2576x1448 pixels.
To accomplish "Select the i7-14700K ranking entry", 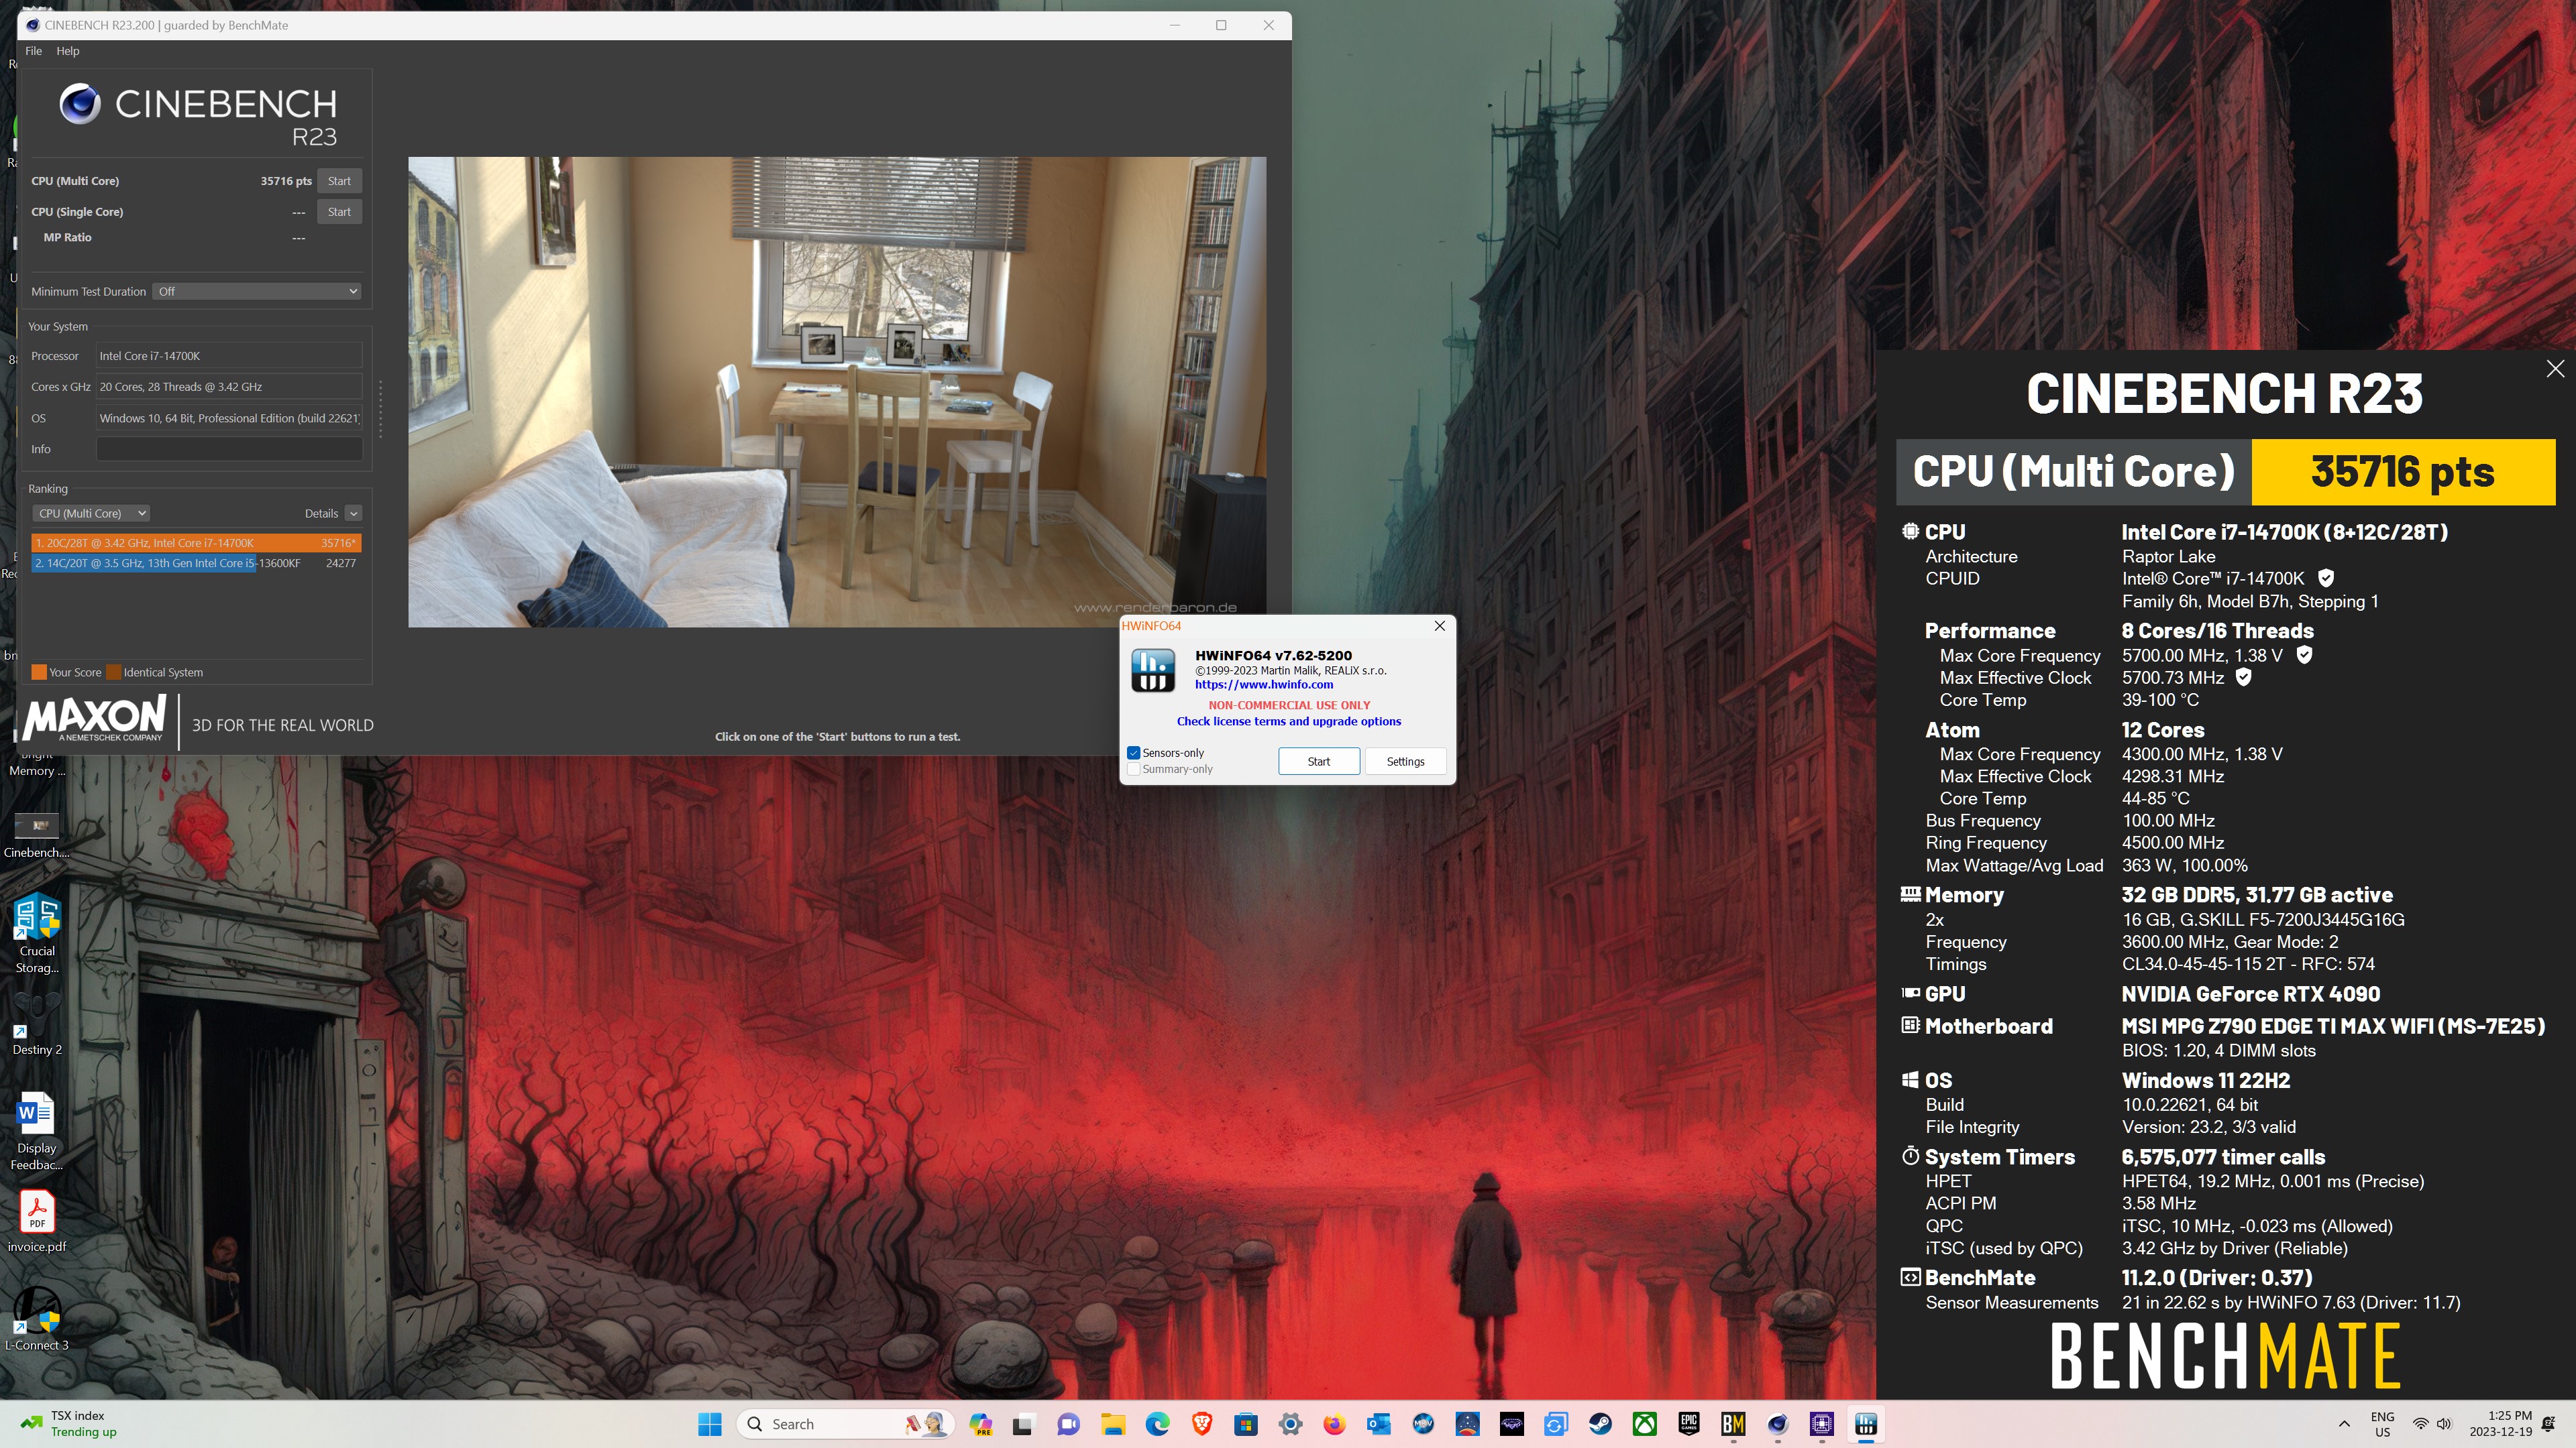I will (x=196, y=542).
